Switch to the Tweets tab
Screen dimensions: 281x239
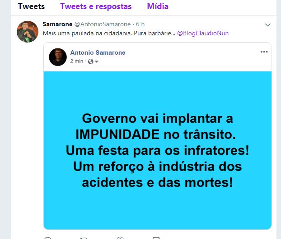click(31, 6)
